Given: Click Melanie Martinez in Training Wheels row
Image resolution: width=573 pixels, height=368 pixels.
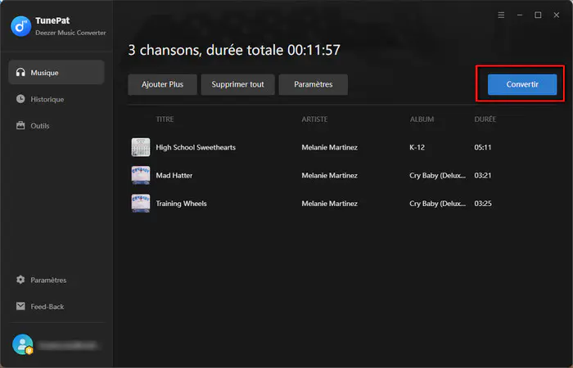Looking at the screenshot, I should pos(329,204).
